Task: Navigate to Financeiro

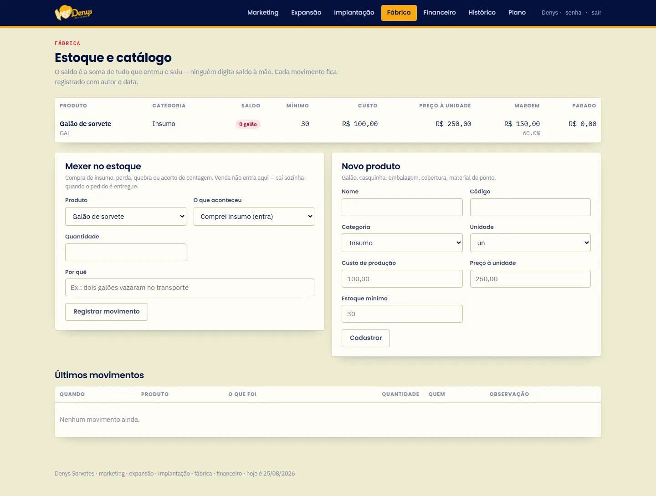Action: pos(440,13)
